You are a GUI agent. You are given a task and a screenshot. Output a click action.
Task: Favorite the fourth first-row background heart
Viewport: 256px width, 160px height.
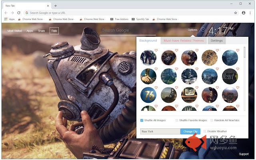217,50
